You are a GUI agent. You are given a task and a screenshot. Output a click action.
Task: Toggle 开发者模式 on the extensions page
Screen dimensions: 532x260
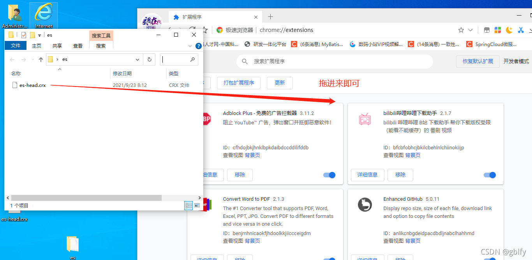click(x=516, y=62)
